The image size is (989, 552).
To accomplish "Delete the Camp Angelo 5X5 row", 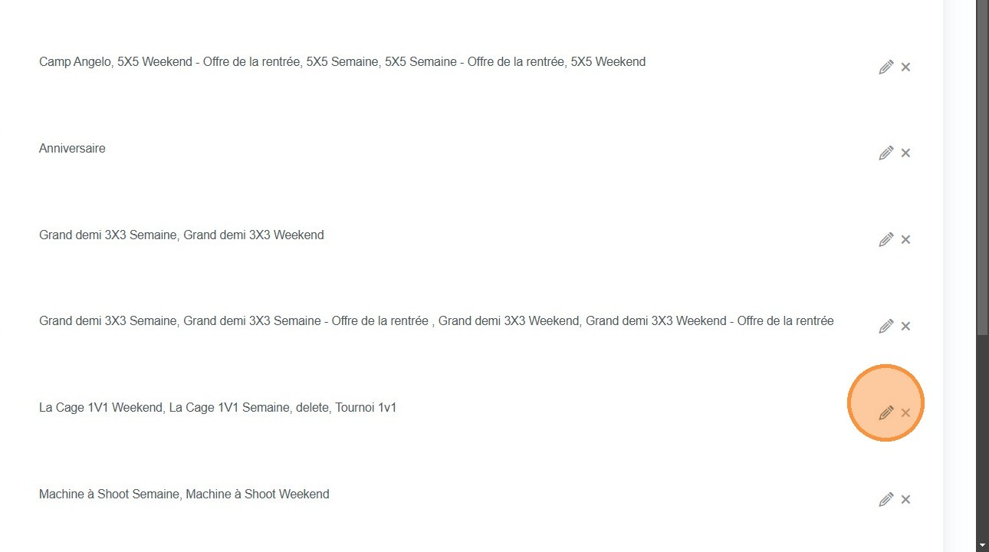I will pos(905,67).
